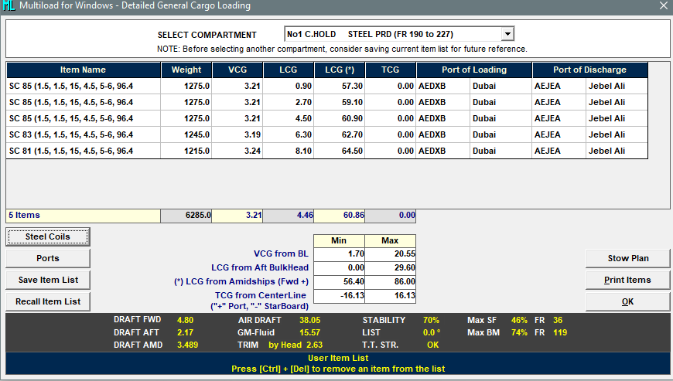
Task: Click the Dubai cell in the SC 81 row
Action: click(500, 151)
